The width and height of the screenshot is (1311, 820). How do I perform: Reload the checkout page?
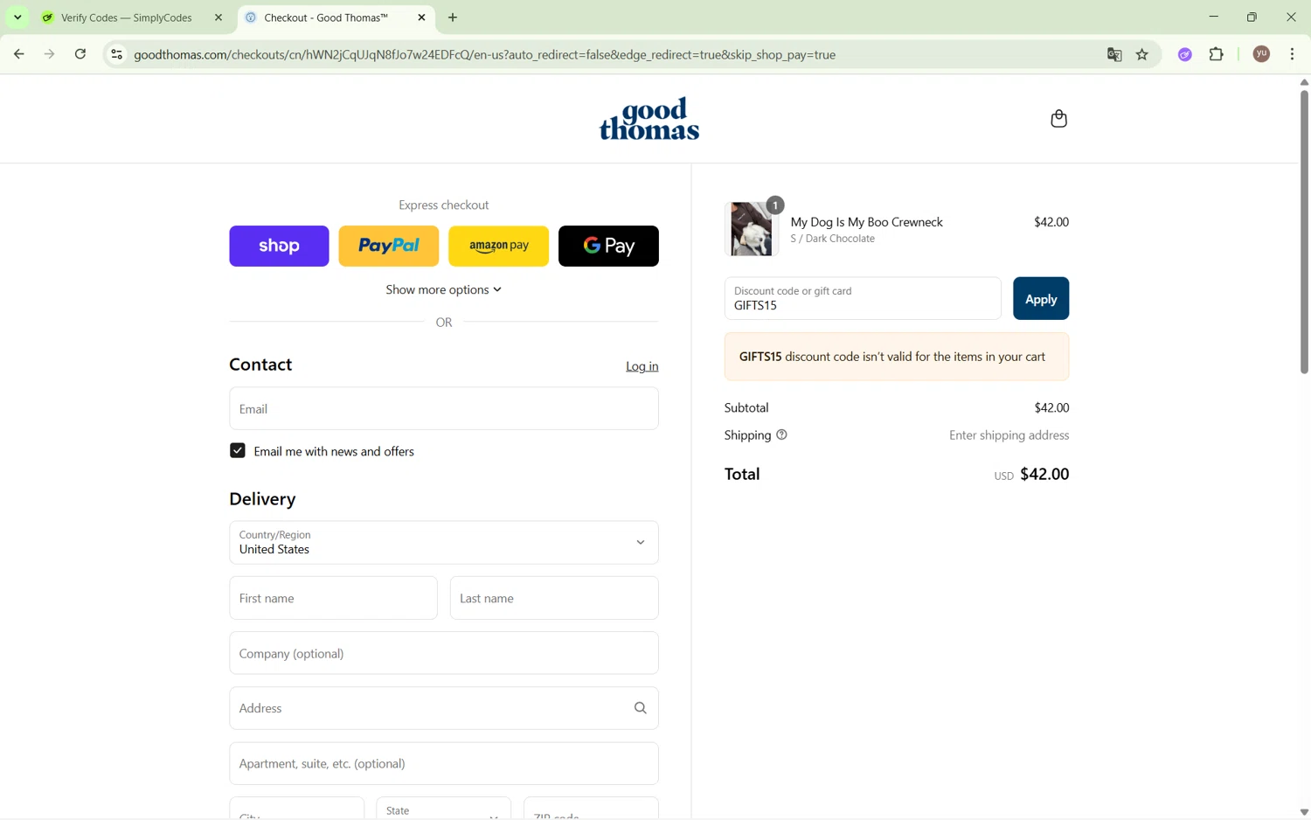tap(80, 54)
